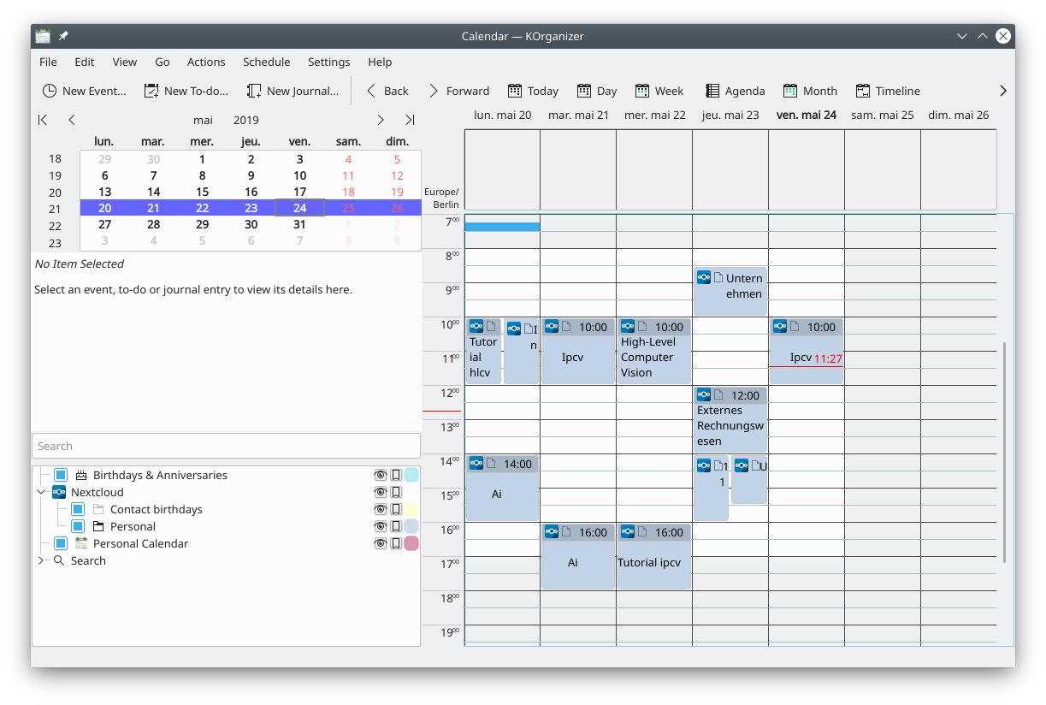The height and width of the screenshot is (705, 1046).
Task: Click the New To-do toolbar icon
Action: pos(151,91)
